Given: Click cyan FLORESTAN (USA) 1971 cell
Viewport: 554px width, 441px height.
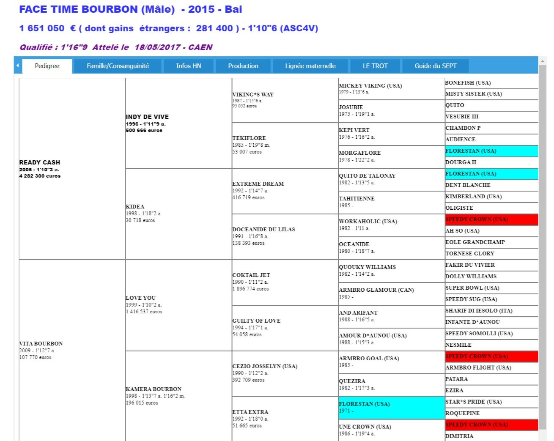Looking at the screenshot, I should 392,408.
